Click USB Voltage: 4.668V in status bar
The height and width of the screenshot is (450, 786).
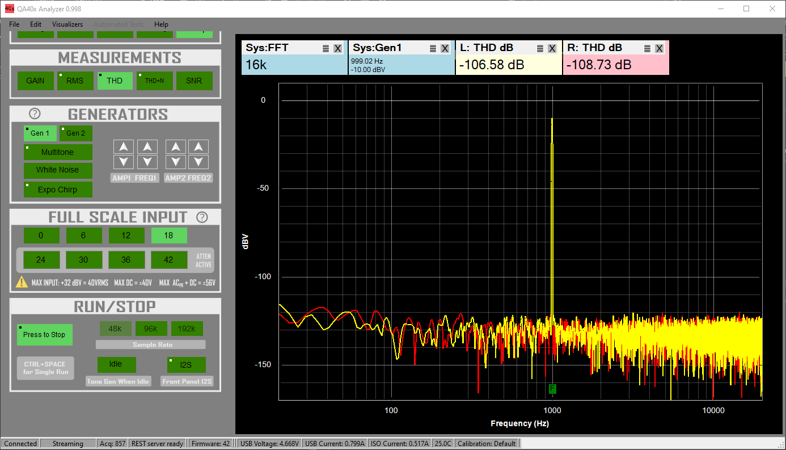point(269,444)
